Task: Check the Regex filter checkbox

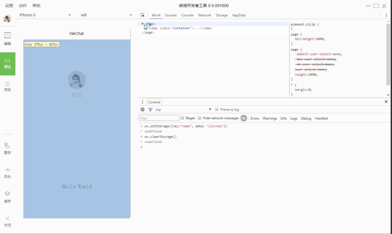Action: 183,118
